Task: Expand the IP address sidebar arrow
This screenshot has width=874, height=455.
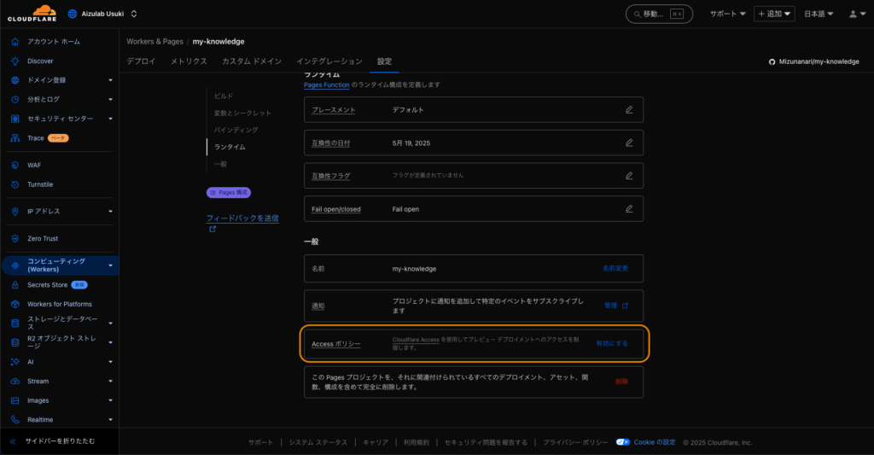Action: [110, 212]
